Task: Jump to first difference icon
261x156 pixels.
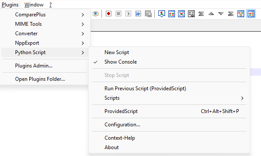Action: 201,14
